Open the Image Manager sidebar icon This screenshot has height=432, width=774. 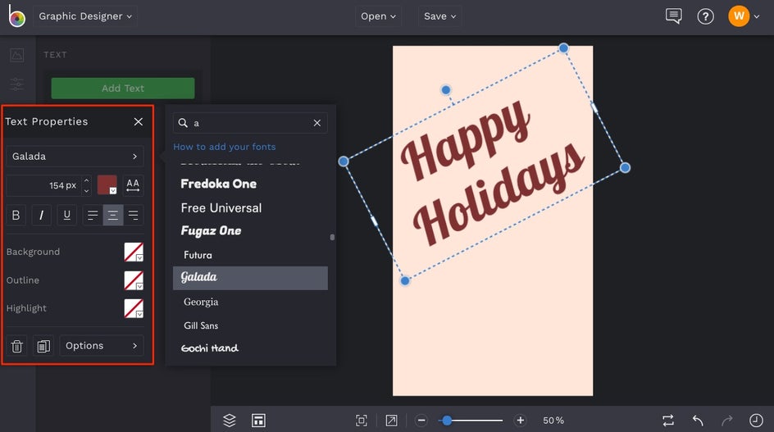point(16,55)
